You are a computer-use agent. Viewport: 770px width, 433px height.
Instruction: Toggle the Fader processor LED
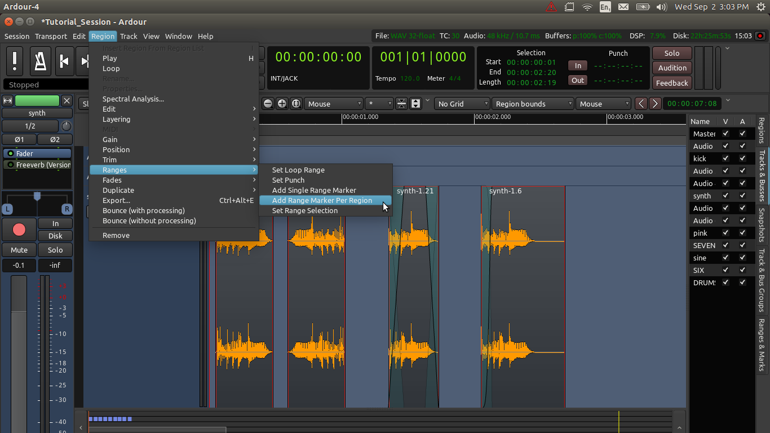(10, 153)
